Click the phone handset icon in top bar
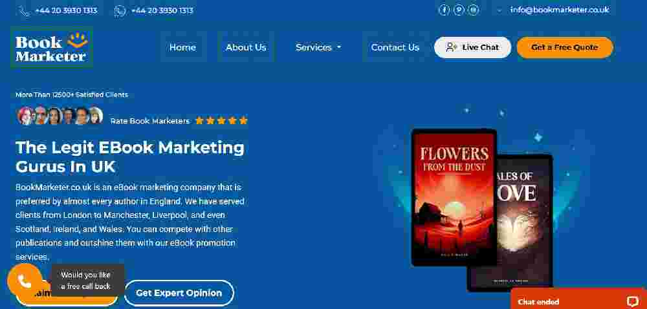The width and height of the screenshot is (647, 309). click(25, 11)
